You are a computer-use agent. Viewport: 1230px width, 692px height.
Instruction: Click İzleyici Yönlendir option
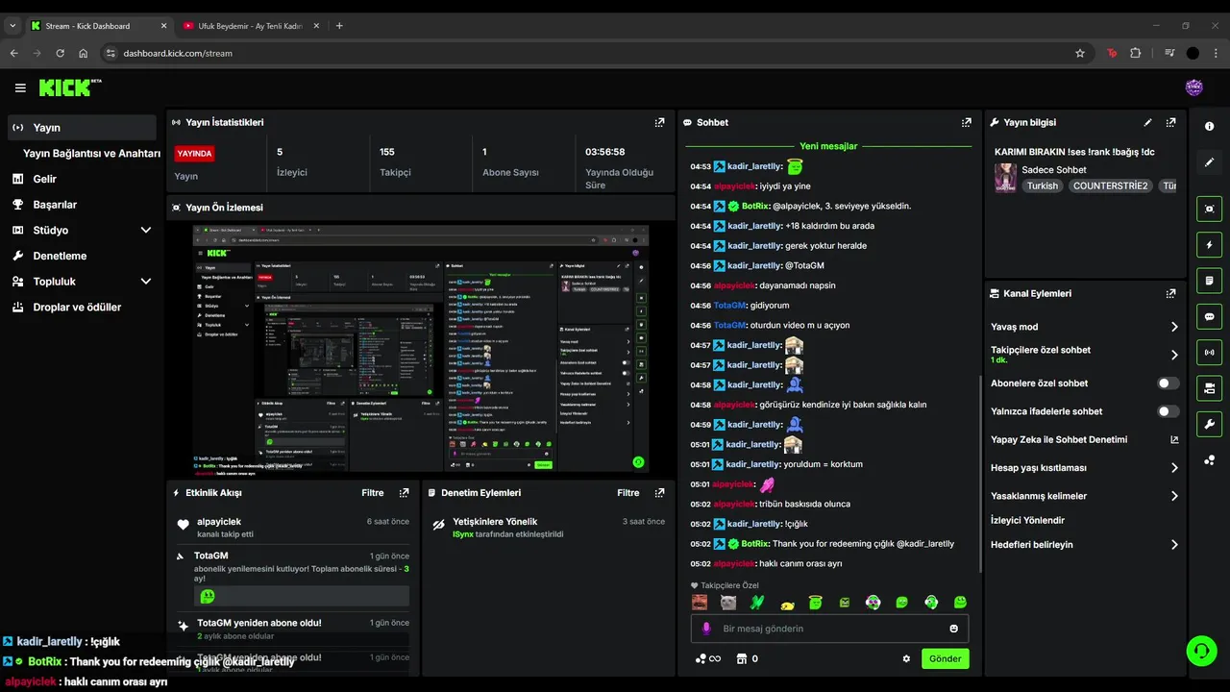click(1027, 520)
